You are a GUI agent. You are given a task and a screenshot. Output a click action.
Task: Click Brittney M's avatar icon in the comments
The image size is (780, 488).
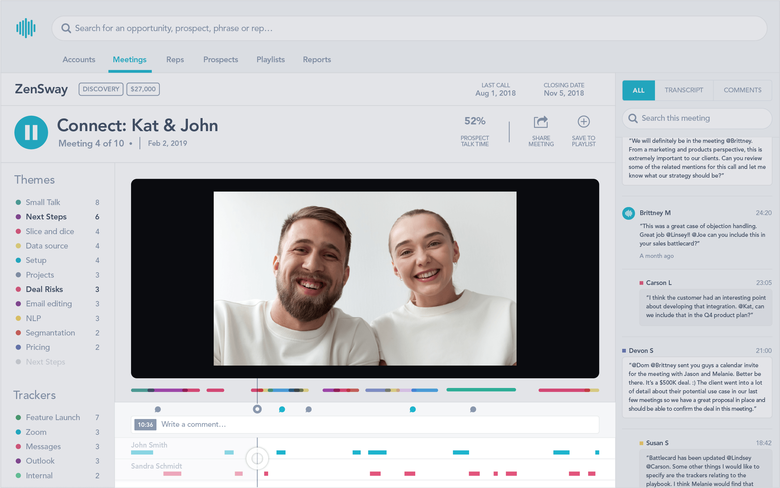tap(629, 213)
